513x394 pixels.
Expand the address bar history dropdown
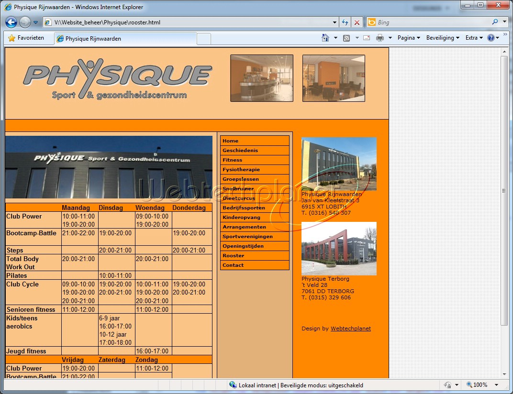[x=335, y=22]
